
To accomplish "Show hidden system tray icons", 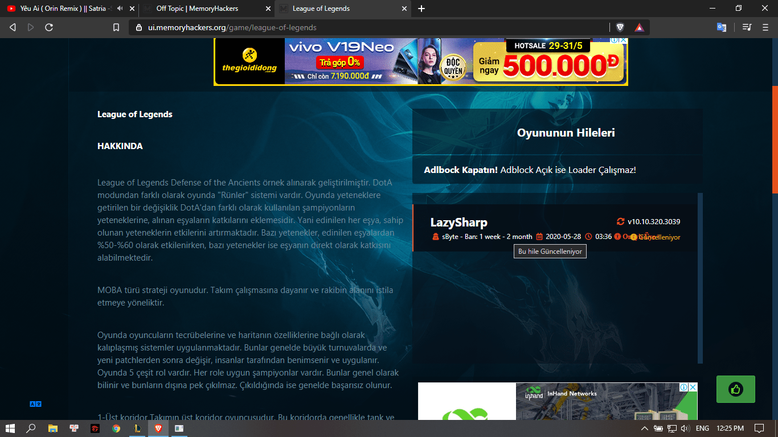I will pos(645,428).
